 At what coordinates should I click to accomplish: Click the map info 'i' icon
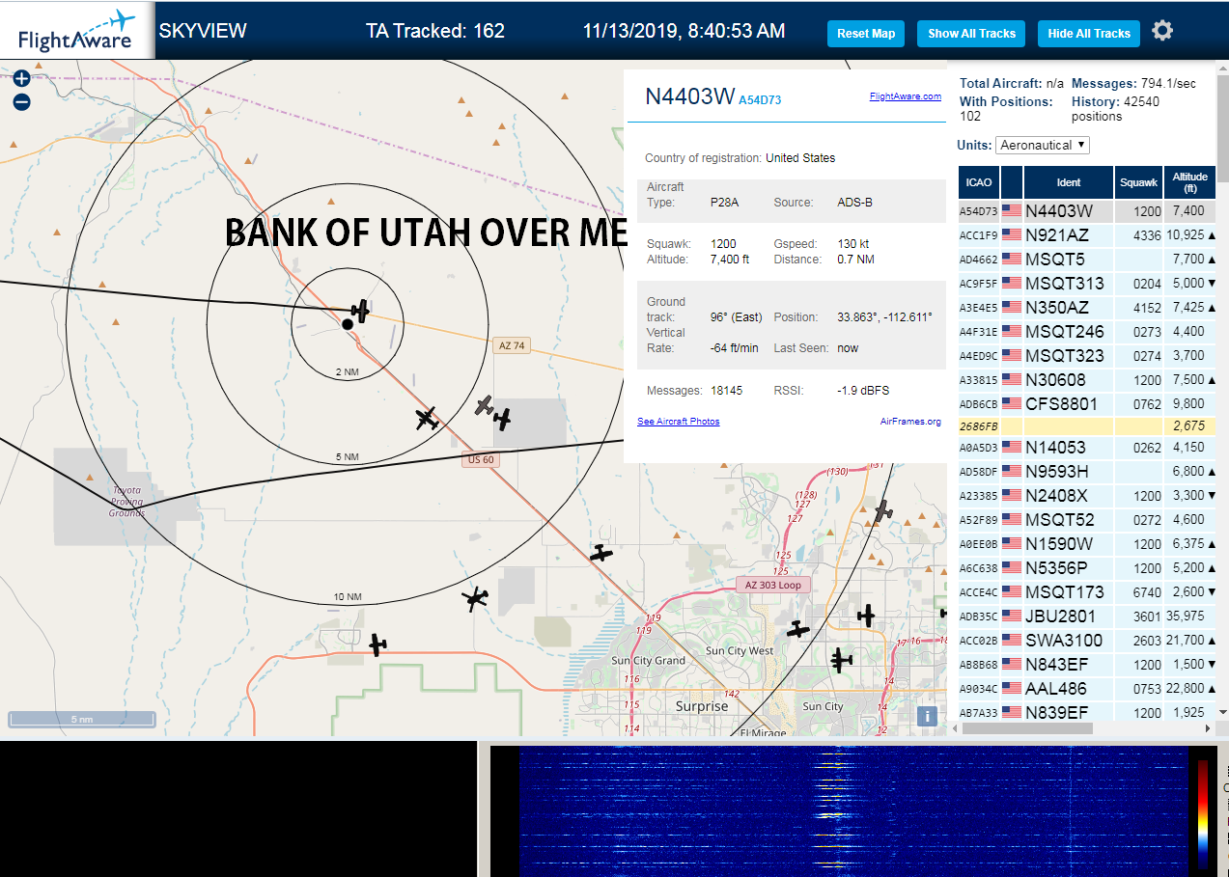point(927,716)
